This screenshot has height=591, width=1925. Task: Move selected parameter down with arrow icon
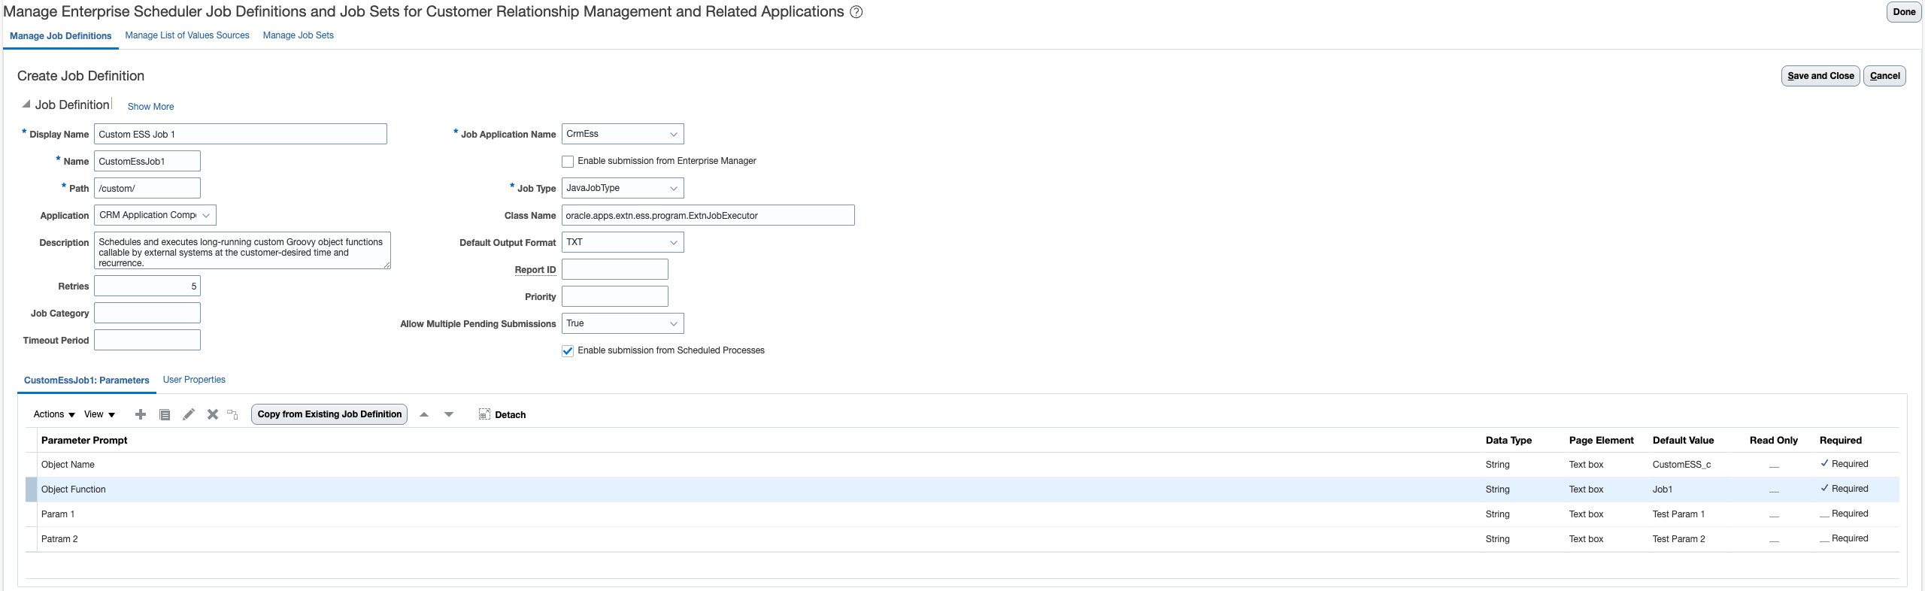pyautogui.click(x=449, y=414)
